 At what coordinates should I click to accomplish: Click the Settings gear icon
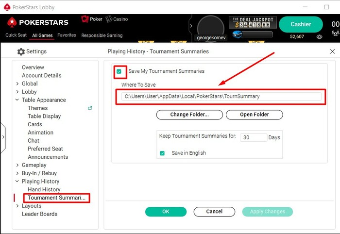[21, 51]
